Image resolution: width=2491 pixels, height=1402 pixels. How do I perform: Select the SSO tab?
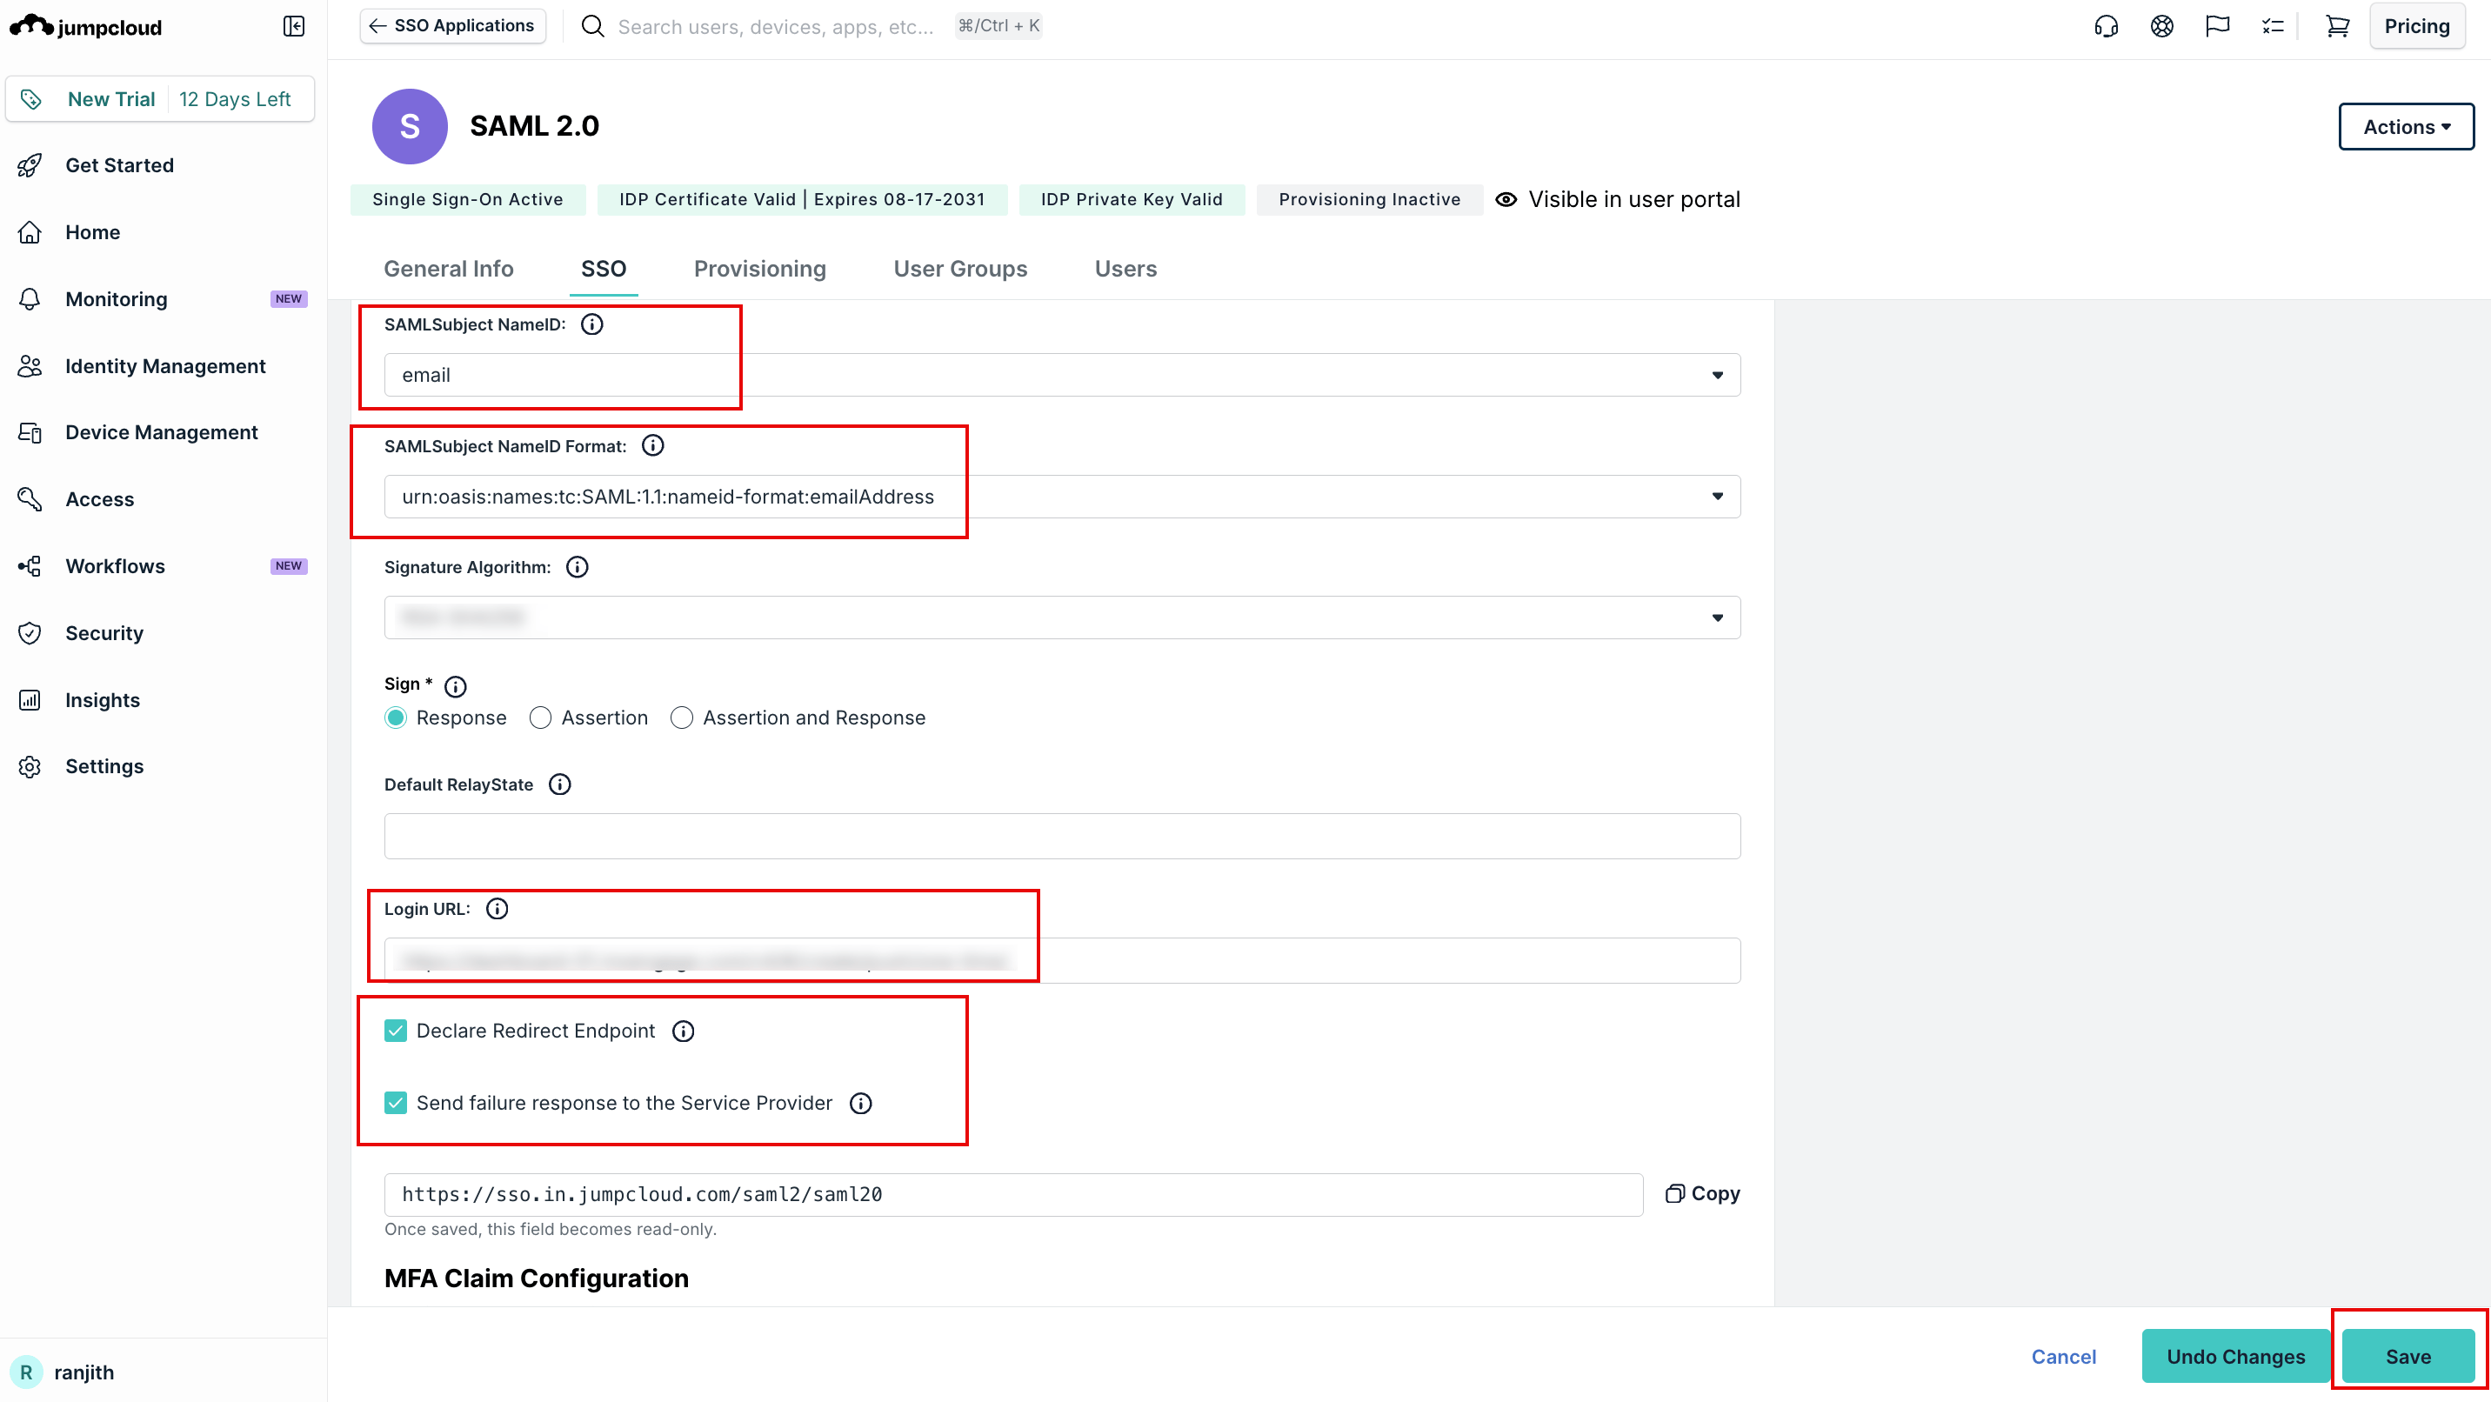pos(604,269)
